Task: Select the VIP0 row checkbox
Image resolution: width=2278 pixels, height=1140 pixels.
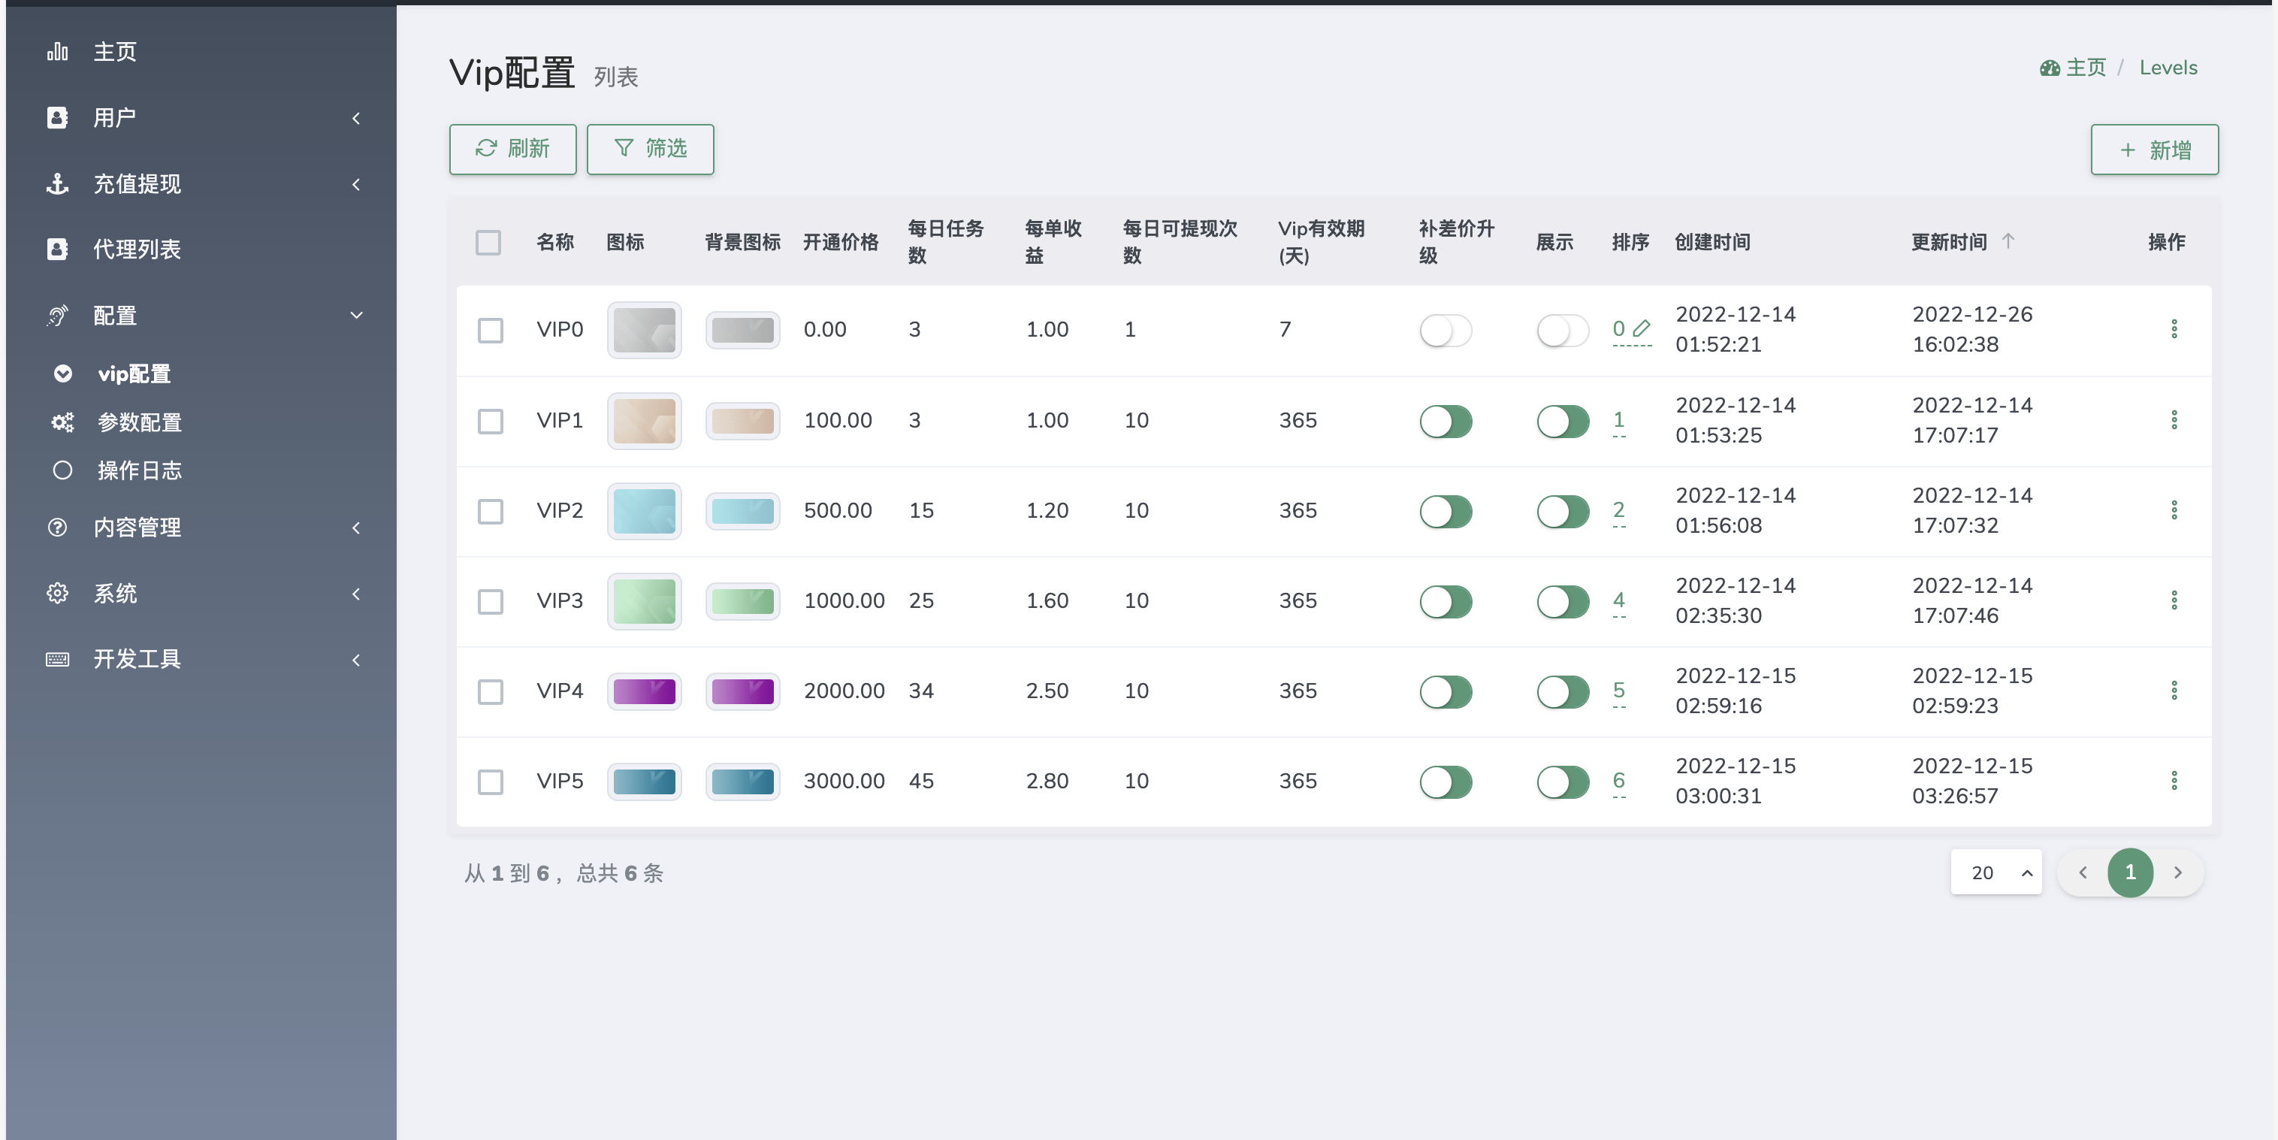Action: click(x=491, y=331)
